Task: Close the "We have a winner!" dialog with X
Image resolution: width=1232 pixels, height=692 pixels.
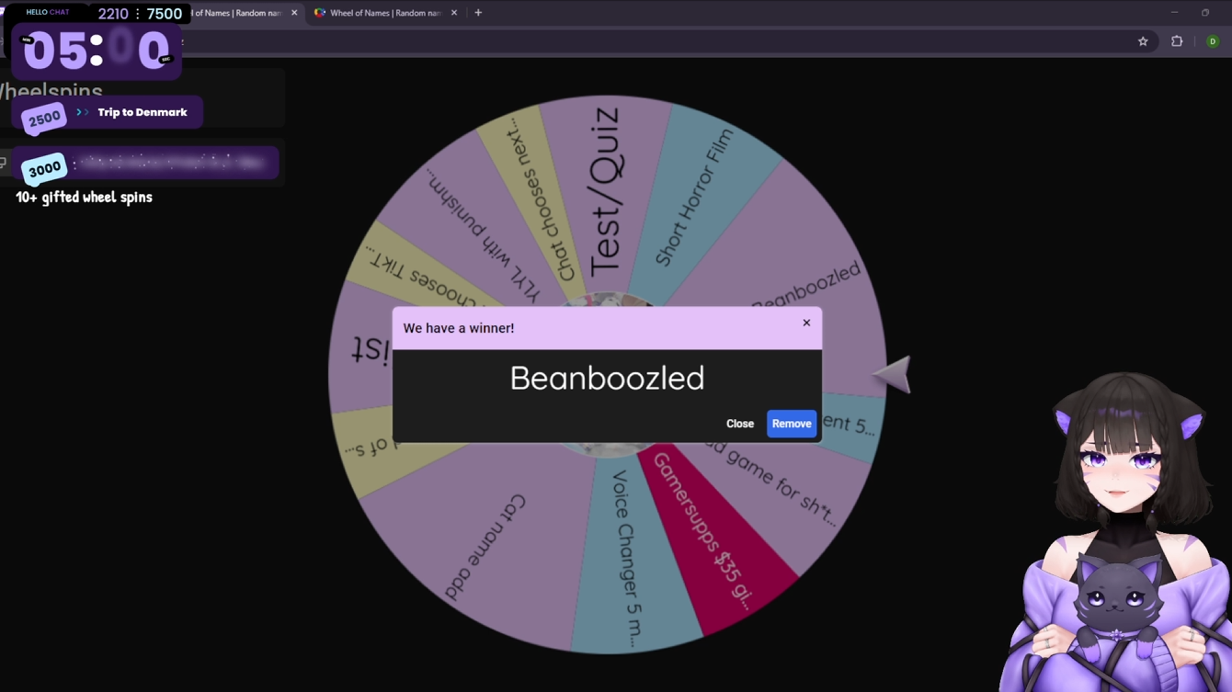Action: (x=806, y=323)
